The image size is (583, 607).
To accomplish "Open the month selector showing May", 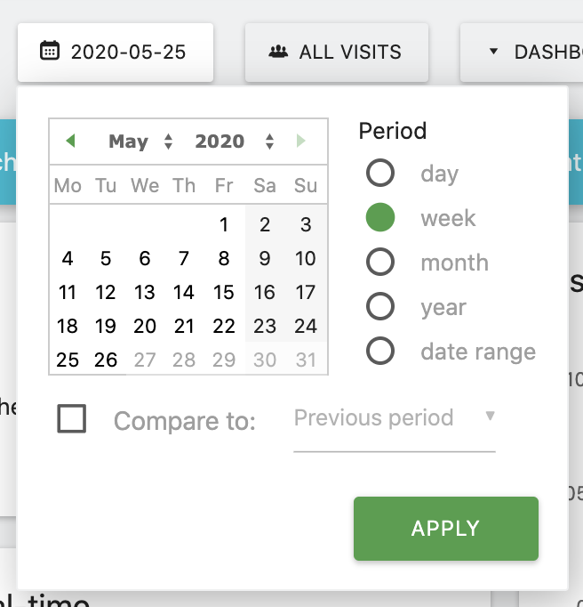I will [x=140, y=142].
